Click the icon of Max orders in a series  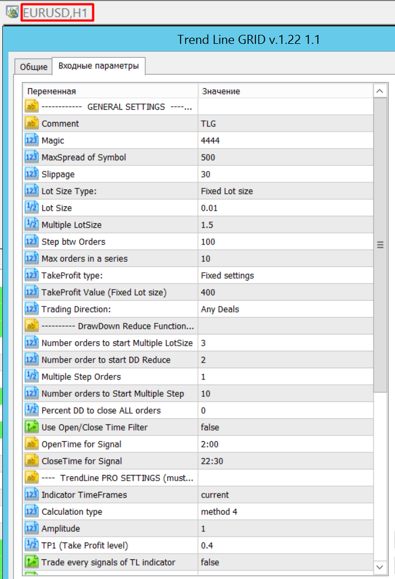(x=32, y=259)
